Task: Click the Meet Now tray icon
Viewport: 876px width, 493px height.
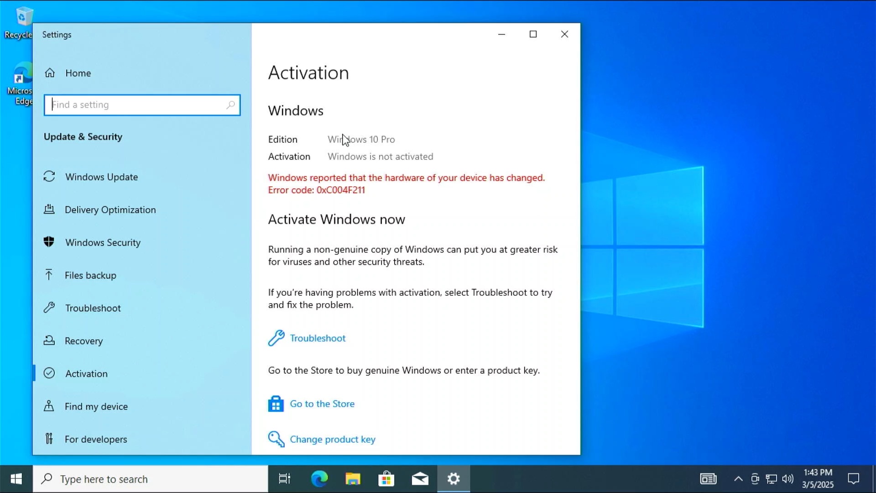Action: click(755, 479)
